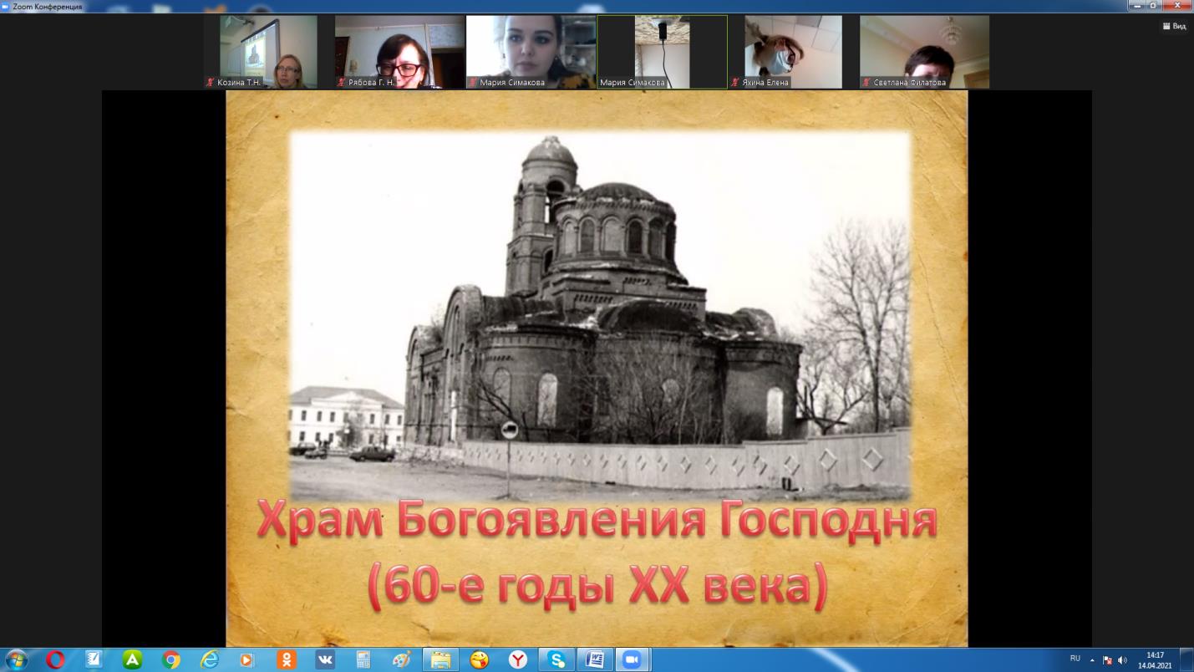Open Google Chrome from the taskbar

pos(171,659)
